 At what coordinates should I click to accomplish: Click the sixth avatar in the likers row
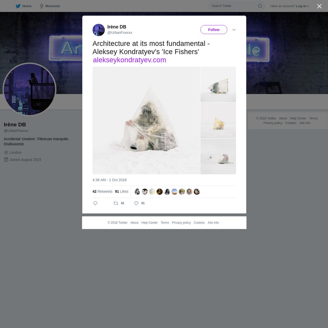pos(174,192)
